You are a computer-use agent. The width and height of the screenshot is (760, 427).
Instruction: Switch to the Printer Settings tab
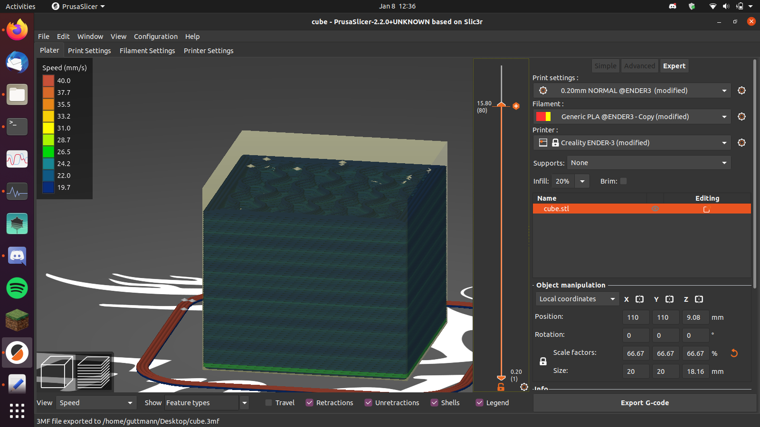[x=209, y=51]
